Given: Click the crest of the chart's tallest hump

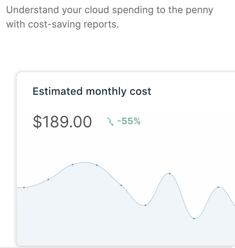Looking at the screenshot, I should 85,162.
